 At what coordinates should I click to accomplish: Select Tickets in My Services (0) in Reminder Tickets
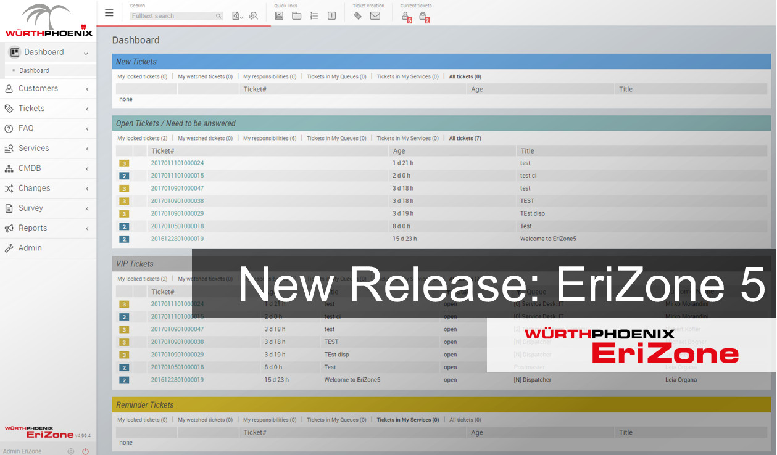408,420
